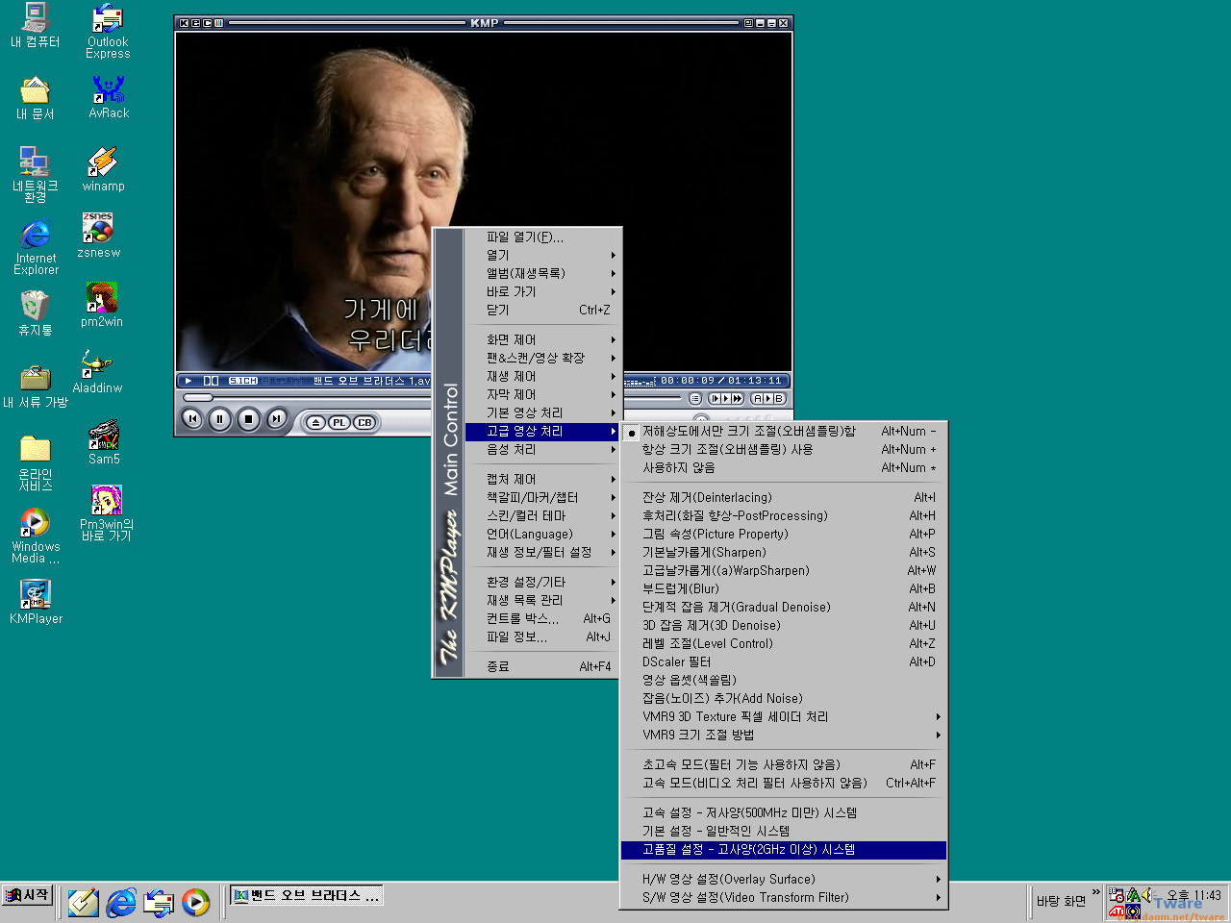Click the notepad quick launch icon
The image size is (1231, 923).
(84, 902)
